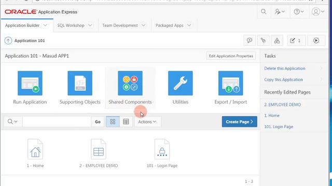Open the user account menu
The height and width of the screenshot is (186, 332).
(318, 11)
